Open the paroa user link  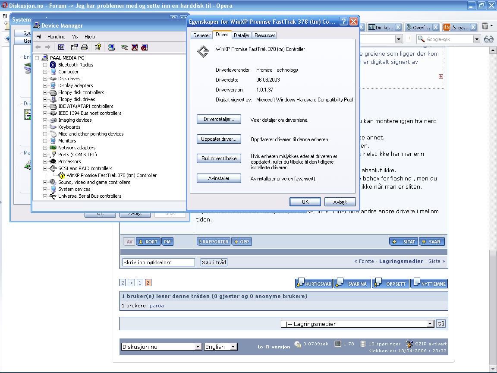click(x=157, y=306)
